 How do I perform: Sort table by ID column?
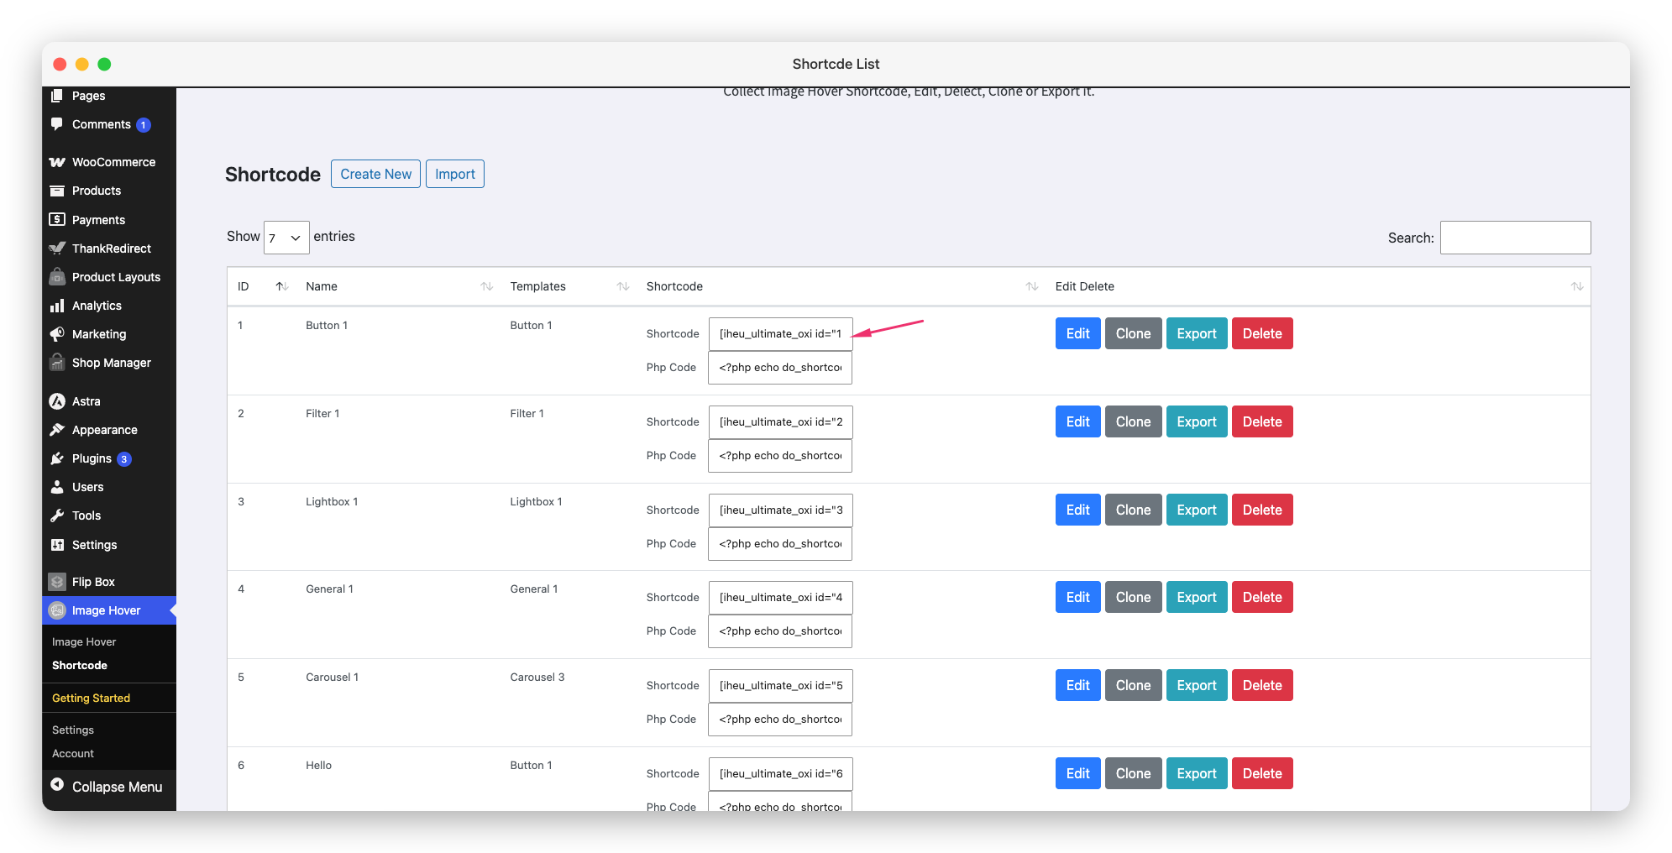click(282, 286)
